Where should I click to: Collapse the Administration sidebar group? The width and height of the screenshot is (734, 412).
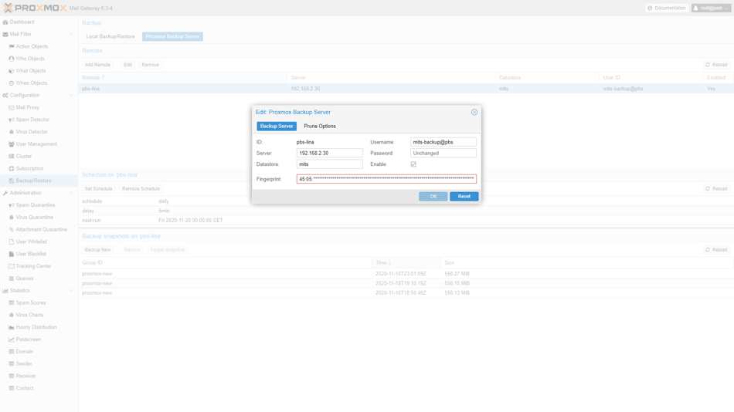tap(71, 193)
